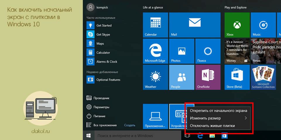This screenshot has height=140, width=281.
Task: Click the Play and Explore group title
Action: click(235, 8)
